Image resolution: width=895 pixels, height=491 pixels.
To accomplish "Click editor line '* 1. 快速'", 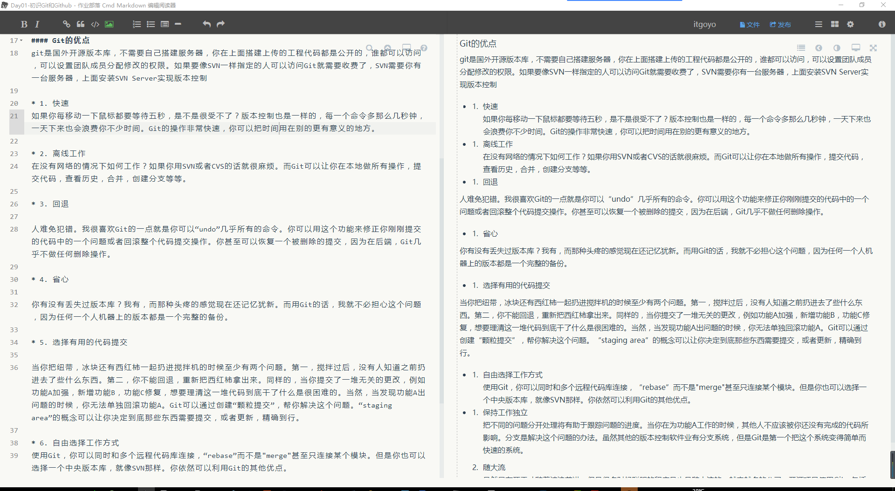I will (50, 103).
